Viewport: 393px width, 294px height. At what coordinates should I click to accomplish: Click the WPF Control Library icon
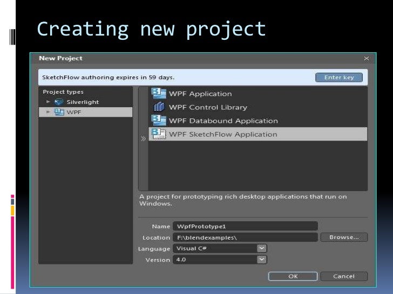tap(159, 107)
